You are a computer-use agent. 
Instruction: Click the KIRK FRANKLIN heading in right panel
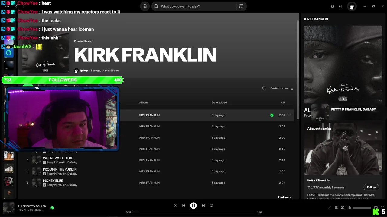coord(316,19)
